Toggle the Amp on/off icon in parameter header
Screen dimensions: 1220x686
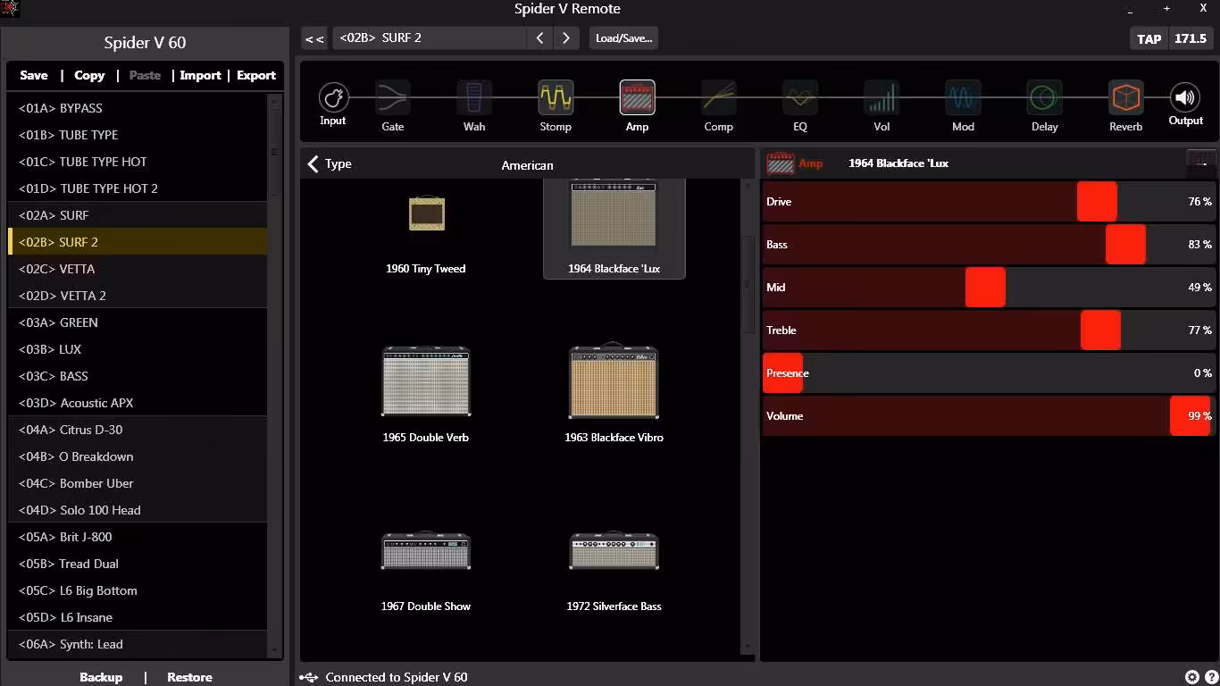coord(781,163)
